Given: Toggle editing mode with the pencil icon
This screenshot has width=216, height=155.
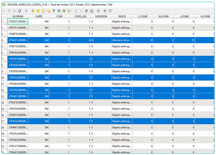Looking at the screenshot, I should point(4,11).
